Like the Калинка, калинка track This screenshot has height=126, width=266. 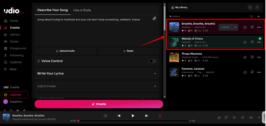click(245, 72)
